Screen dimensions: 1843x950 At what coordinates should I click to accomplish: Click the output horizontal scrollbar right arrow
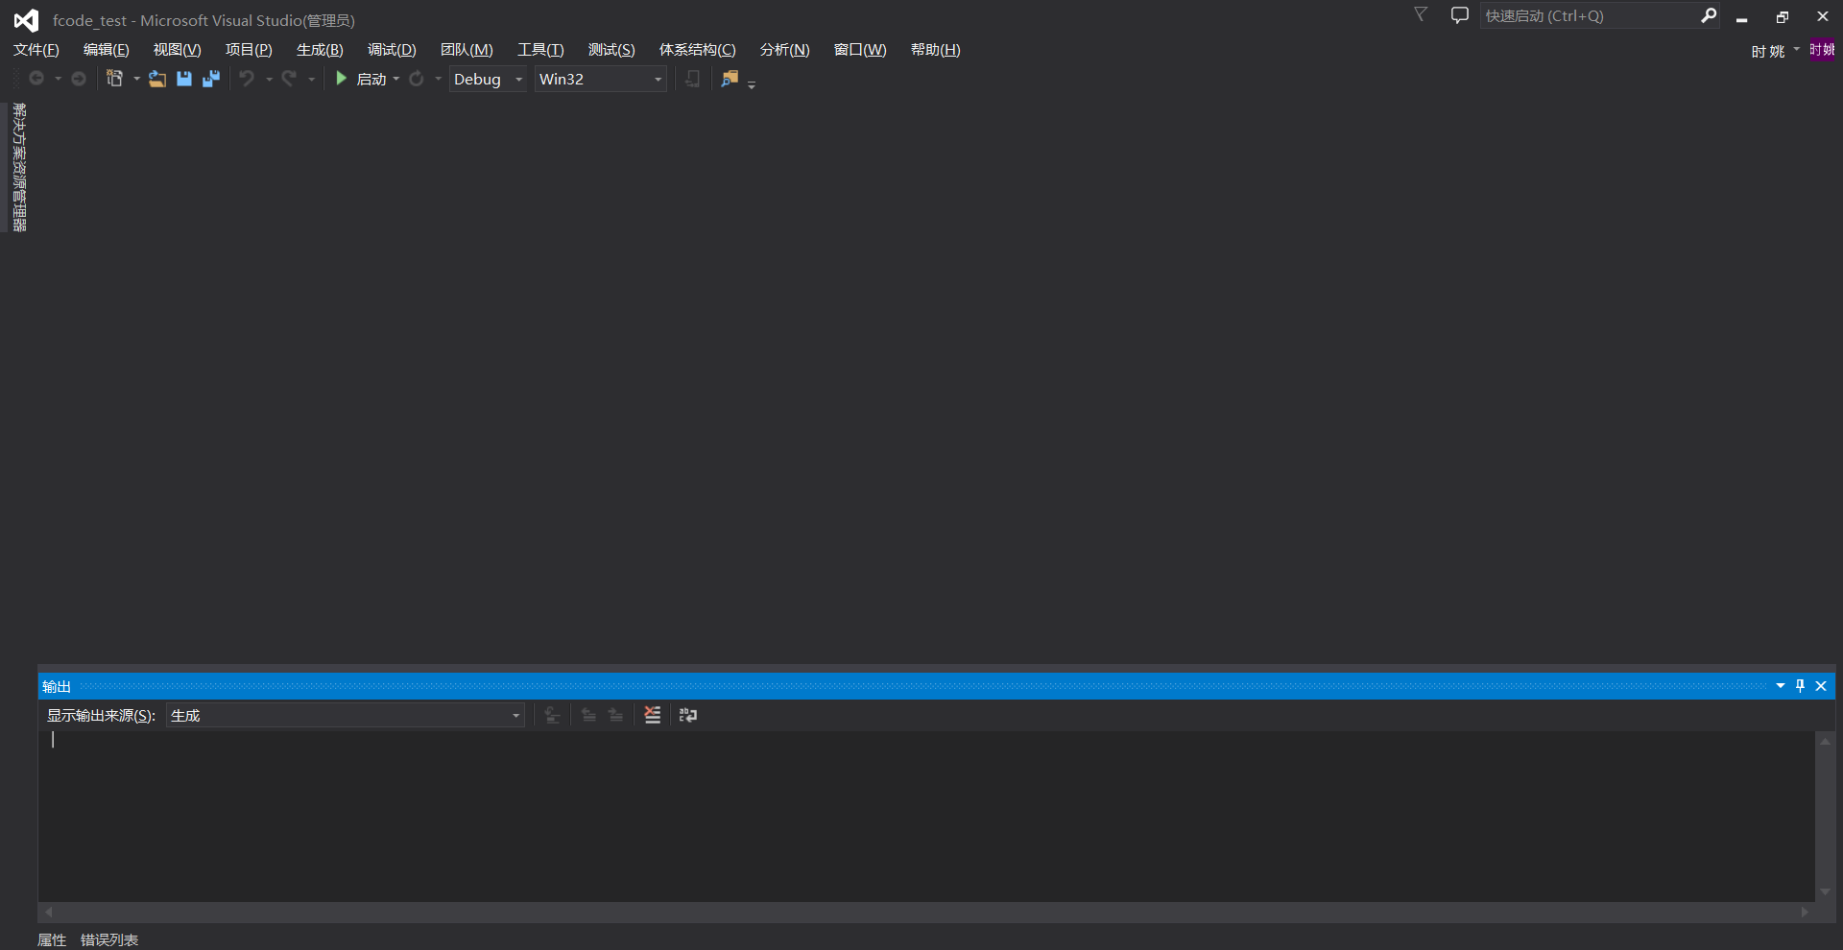tap(1805, 912)
